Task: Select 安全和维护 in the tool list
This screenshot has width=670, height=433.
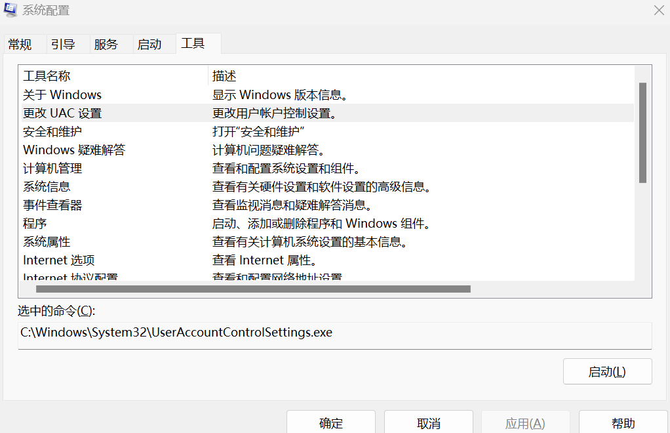Action: [52, 132]
